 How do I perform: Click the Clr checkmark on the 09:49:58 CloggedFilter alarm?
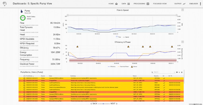(x=164, y=81)
